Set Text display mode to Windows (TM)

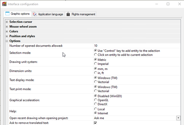[95, 78]
